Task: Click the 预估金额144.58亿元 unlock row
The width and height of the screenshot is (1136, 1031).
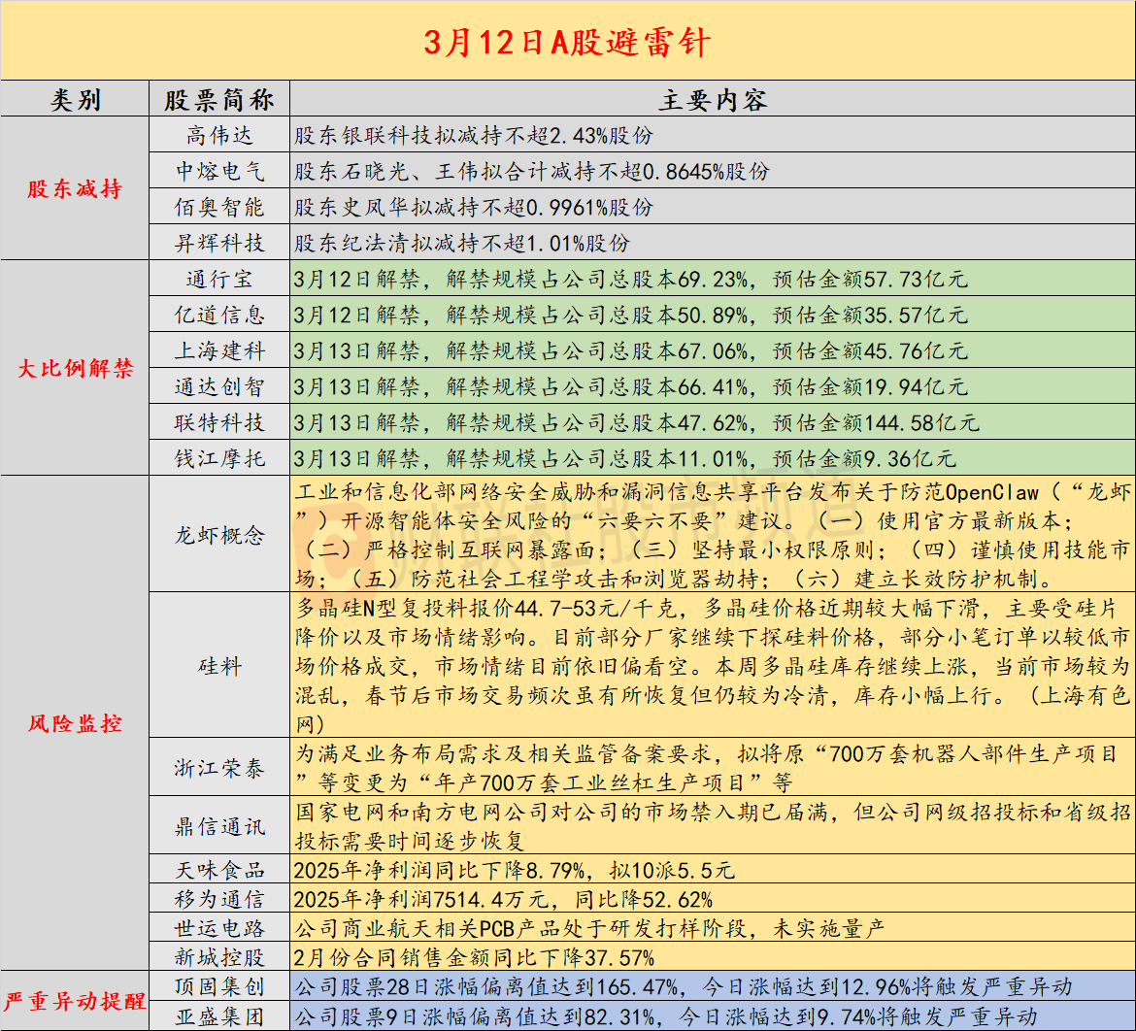Action: click(x=713, y=422)
